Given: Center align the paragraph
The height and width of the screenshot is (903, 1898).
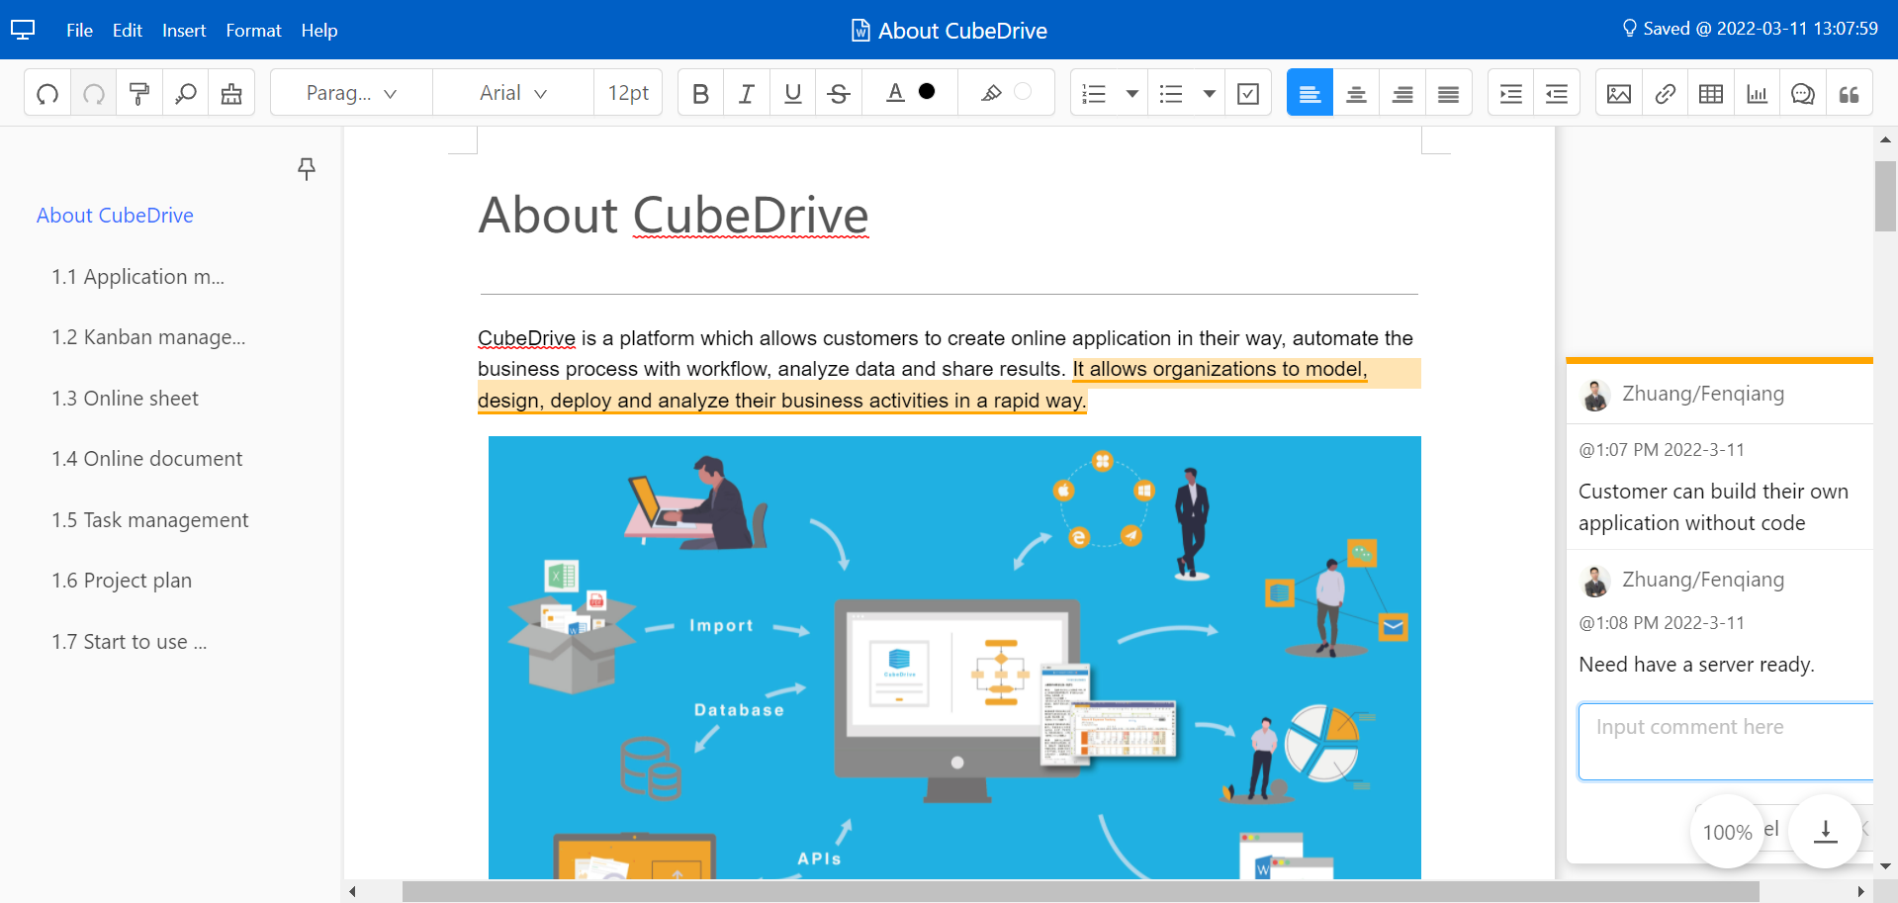Looking at the screenshot, I should click(x=1356, y=93).
